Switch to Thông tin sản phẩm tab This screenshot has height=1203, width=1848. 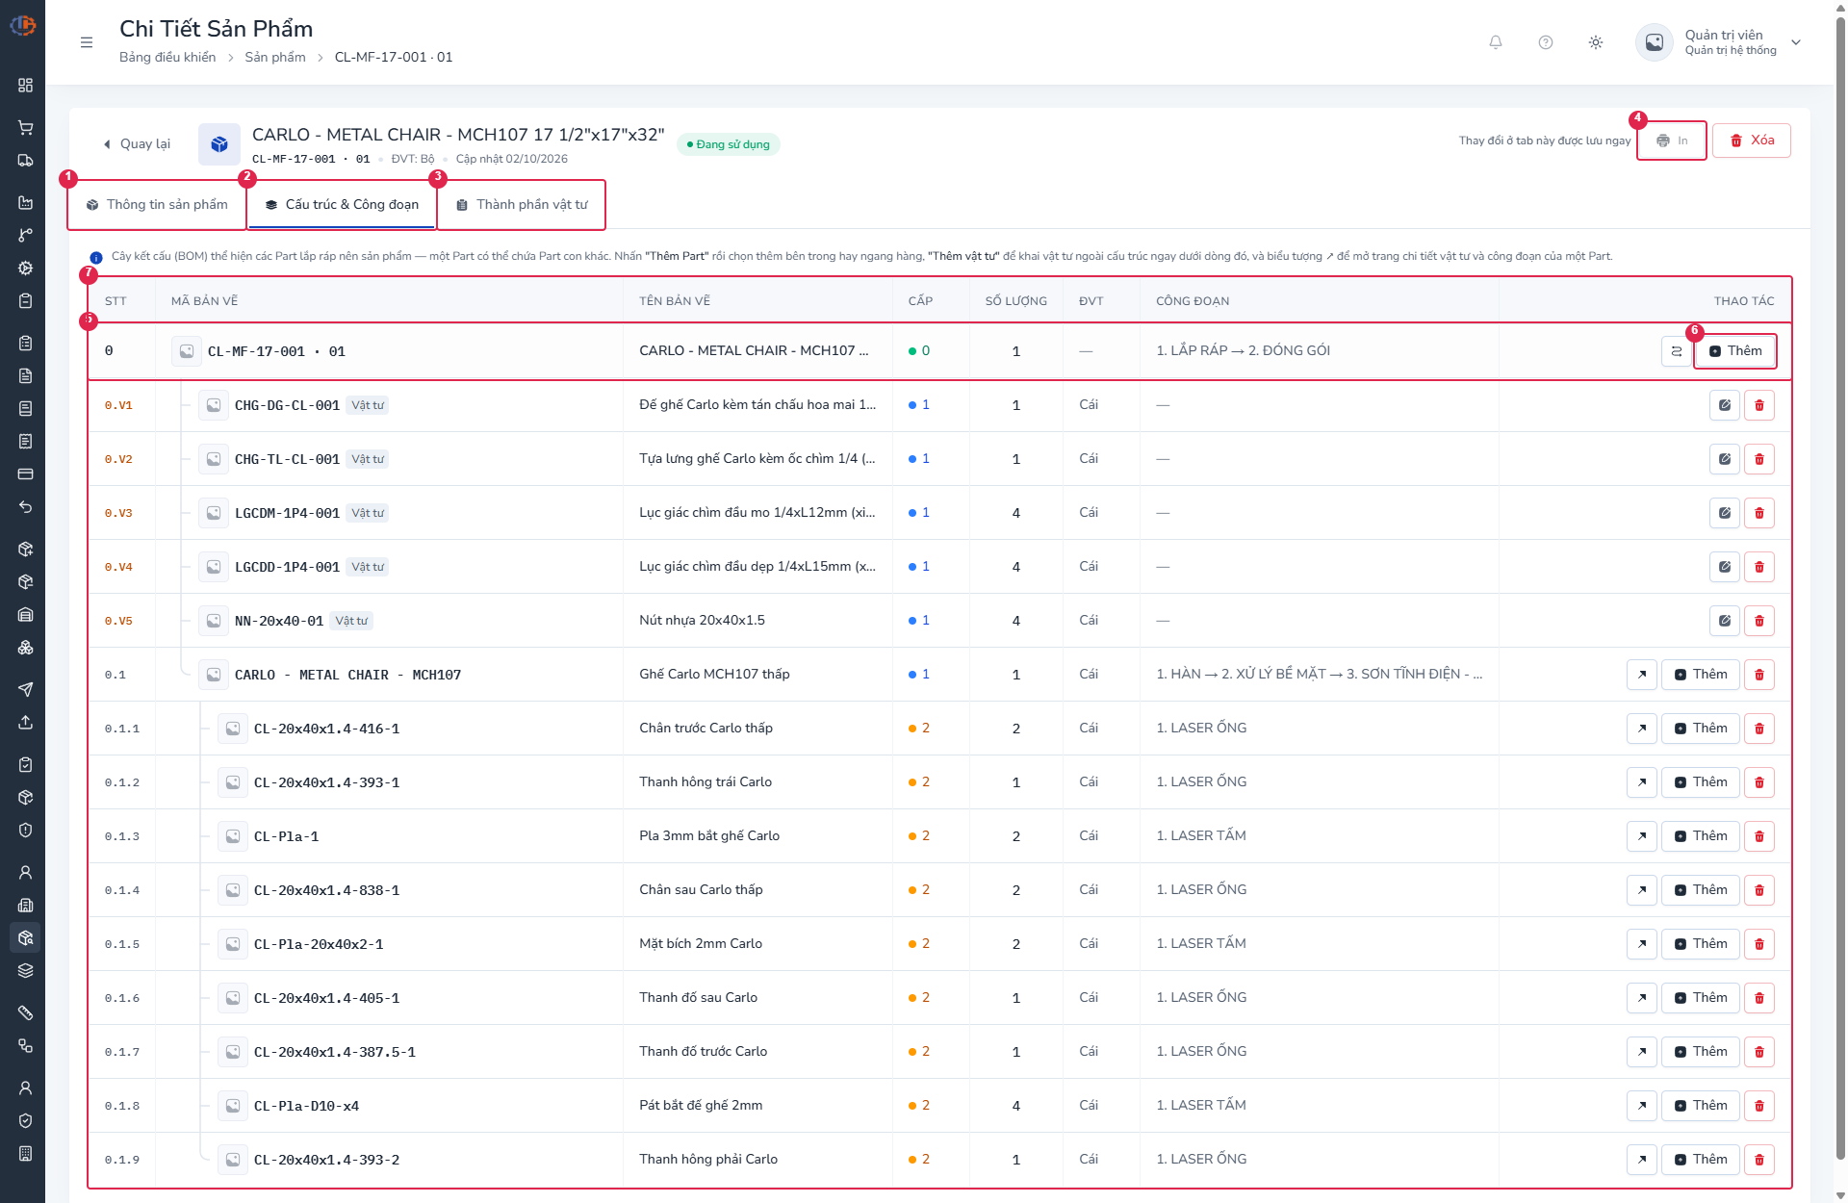(157, 205)
